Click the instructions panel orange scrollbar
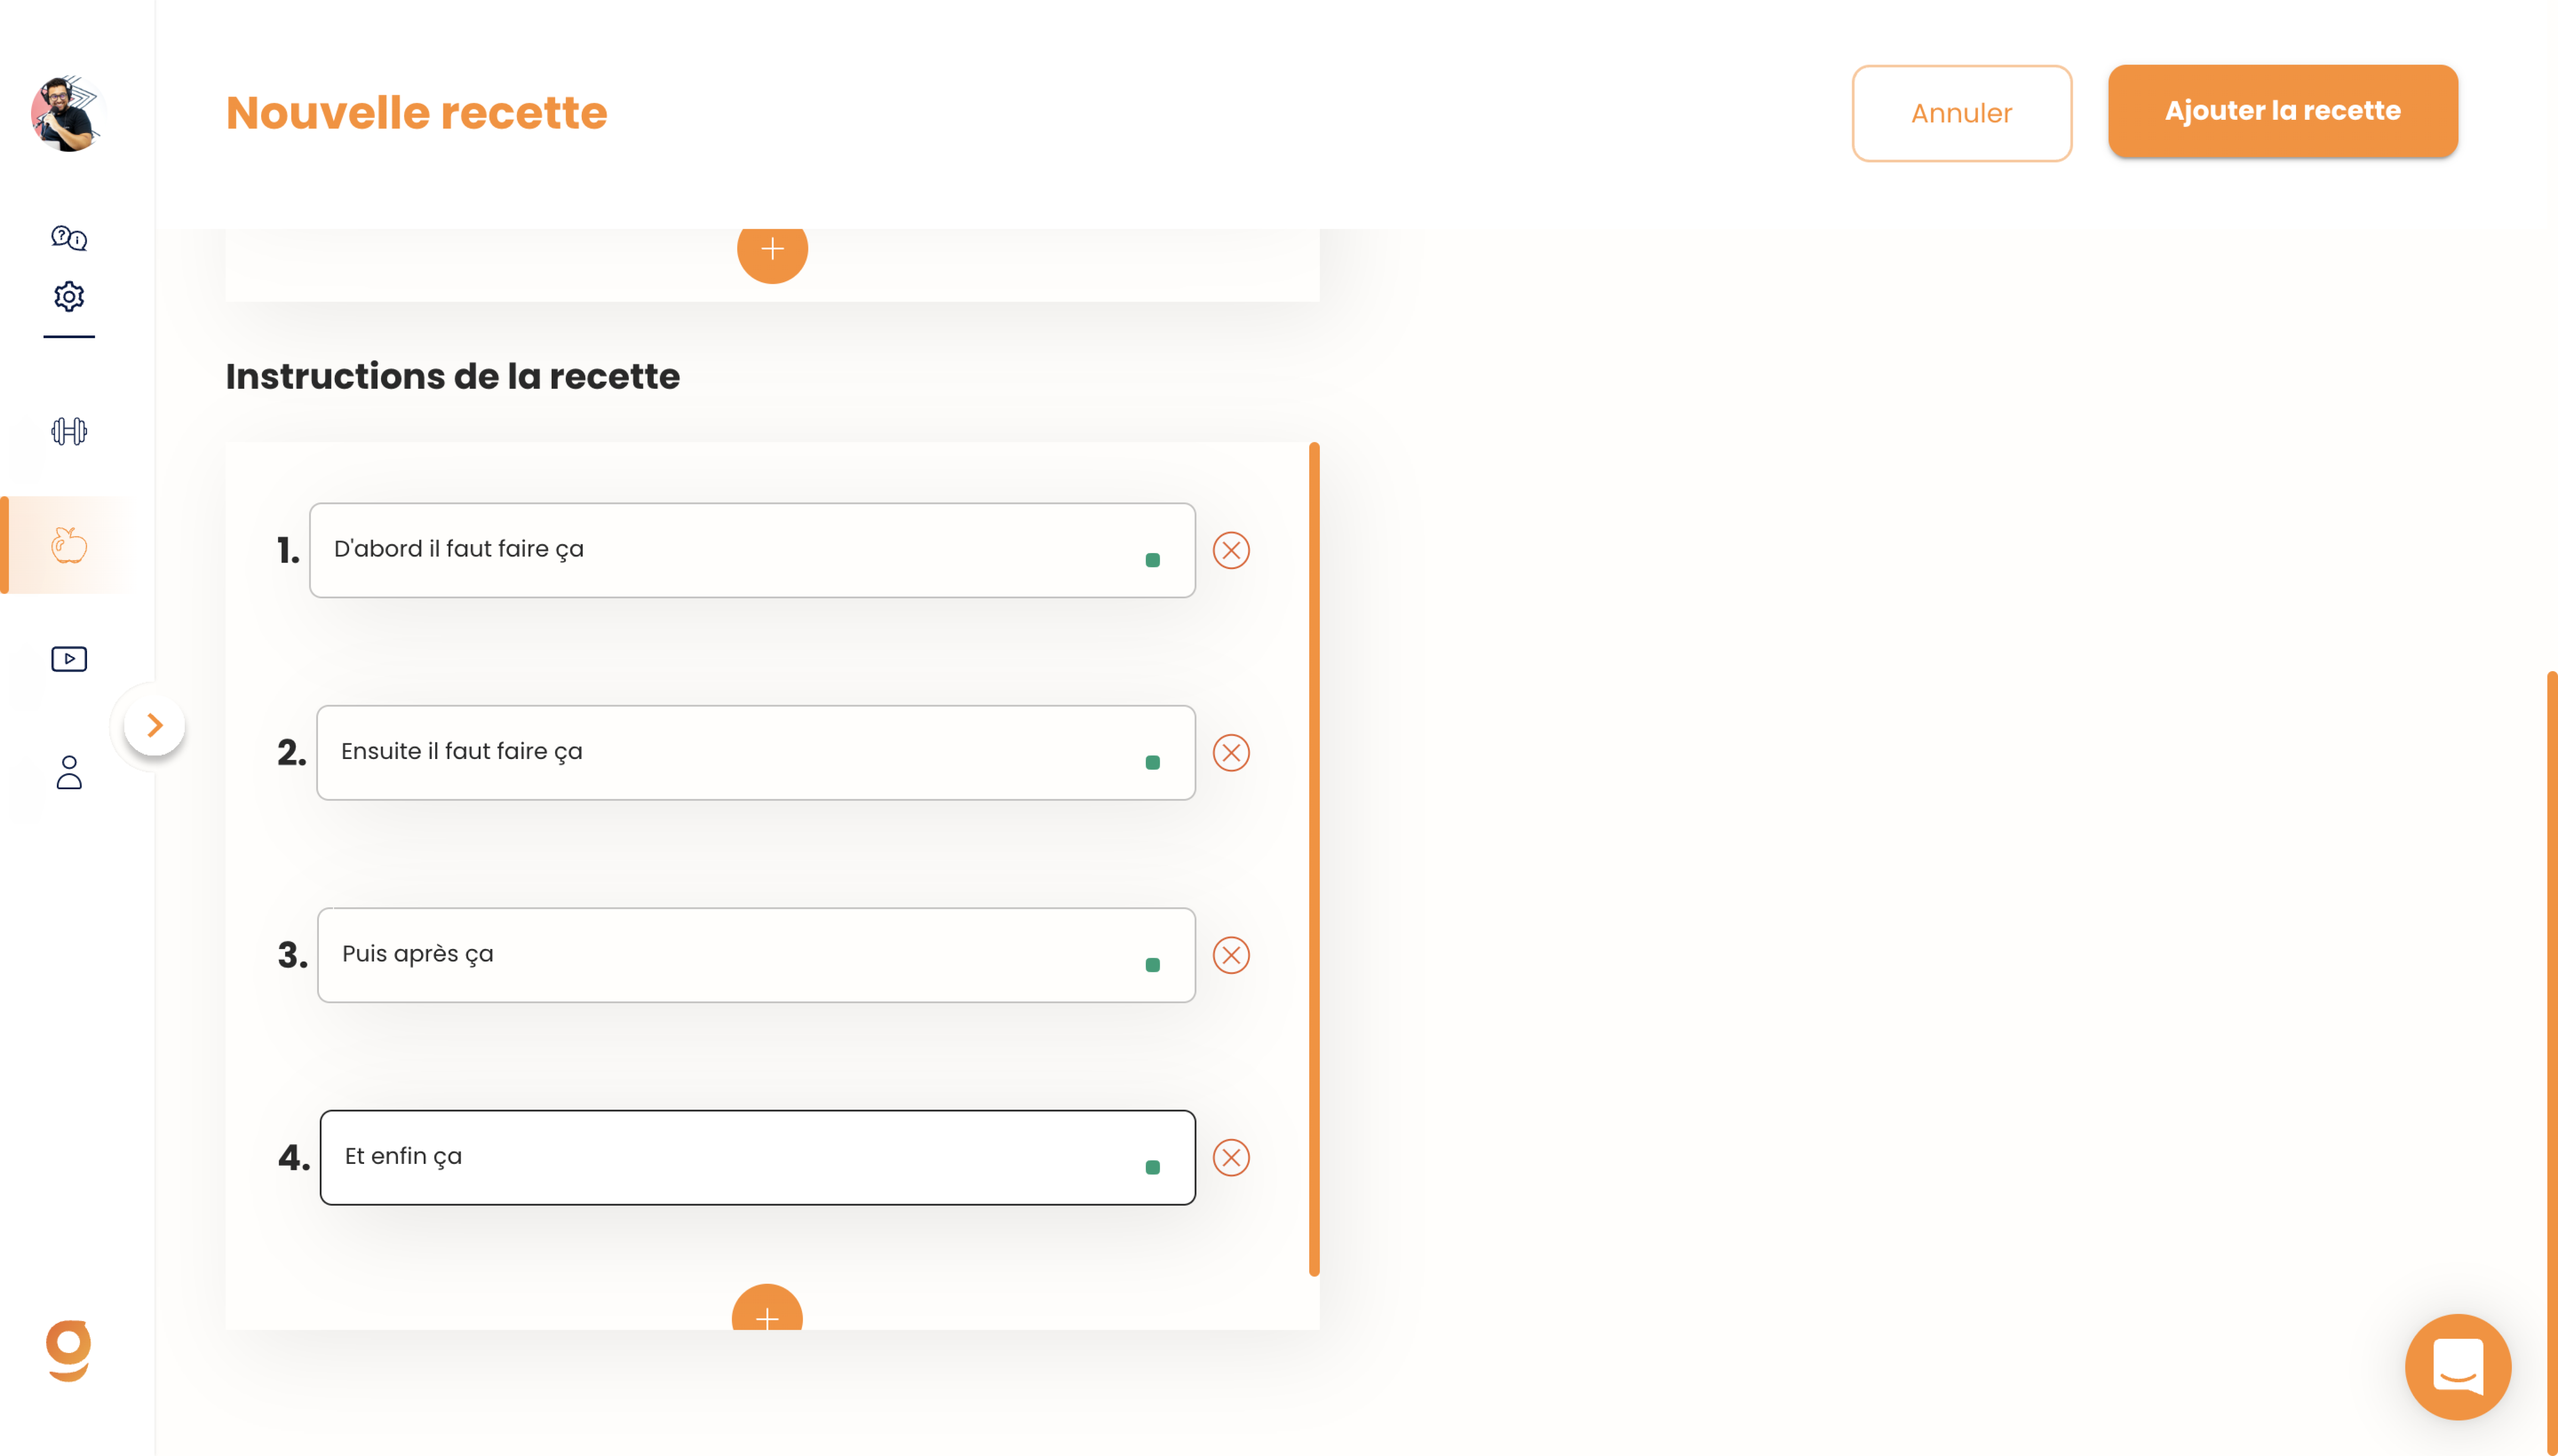The width and height of the screenshot is (2558, 1456). (x=1313, y=859)
